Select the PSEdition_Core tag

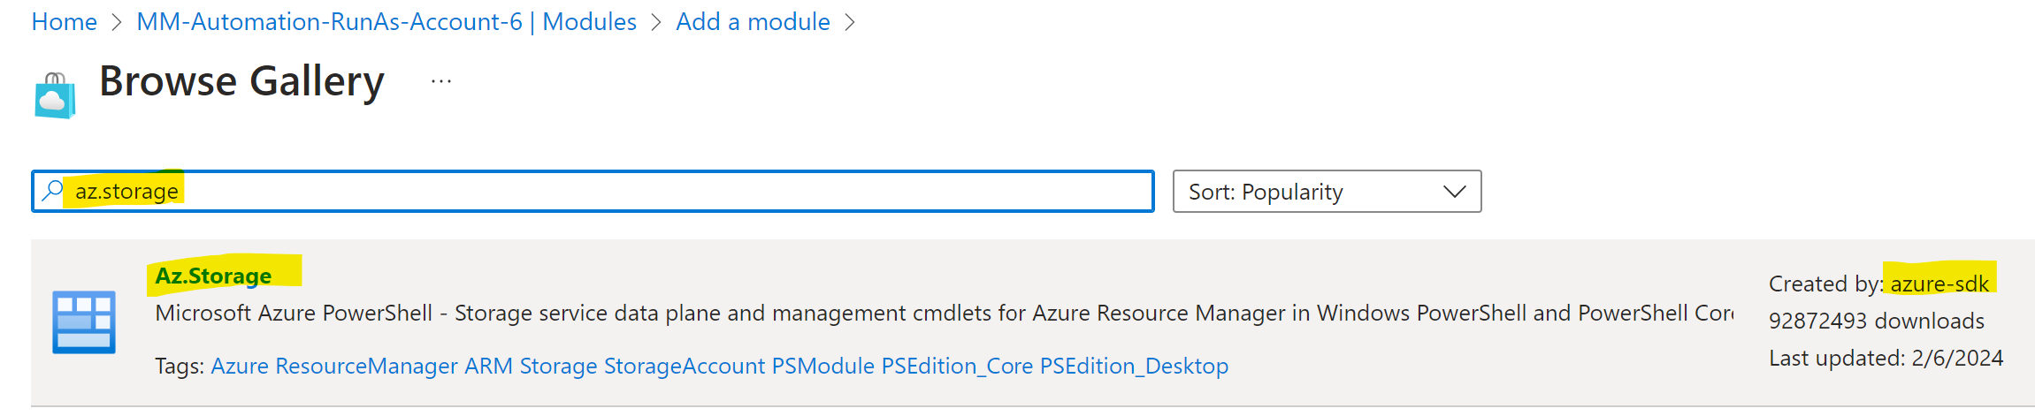coord(957,366)
